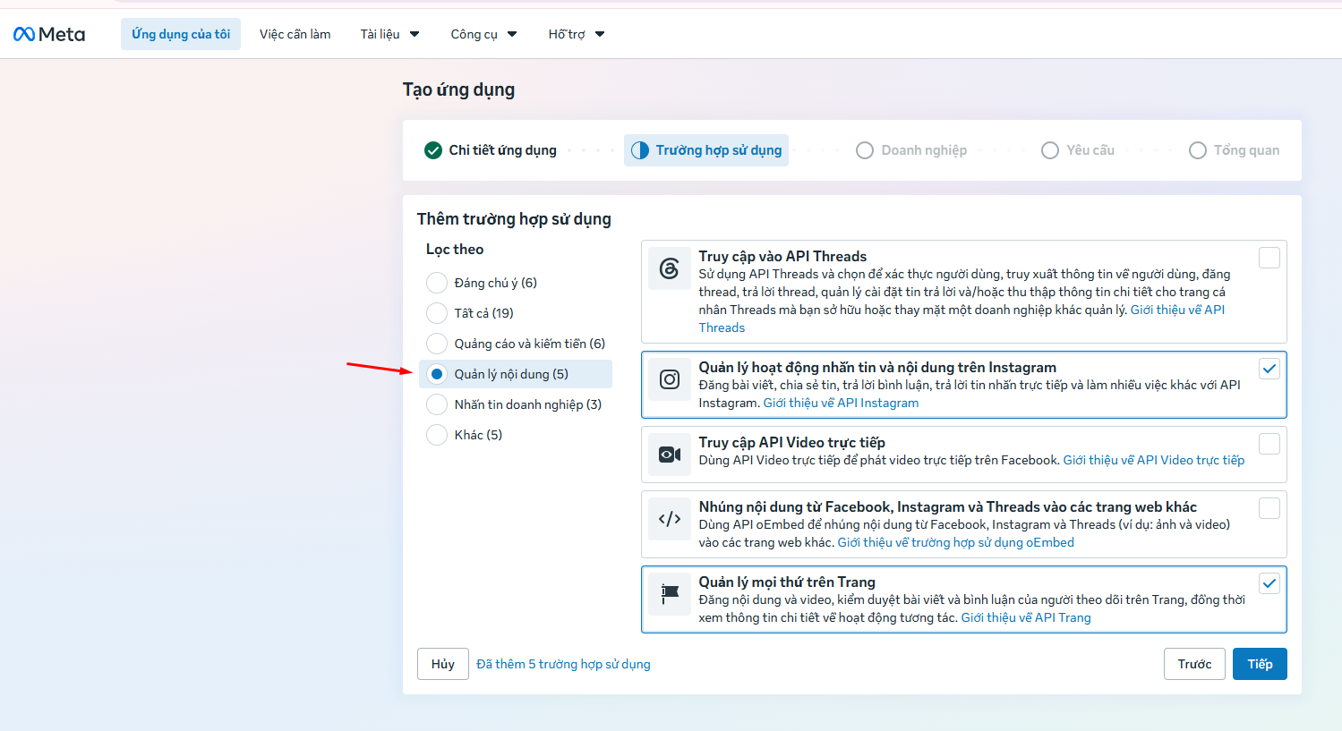Go to the Doanh nghiệp step

point(911,150)
